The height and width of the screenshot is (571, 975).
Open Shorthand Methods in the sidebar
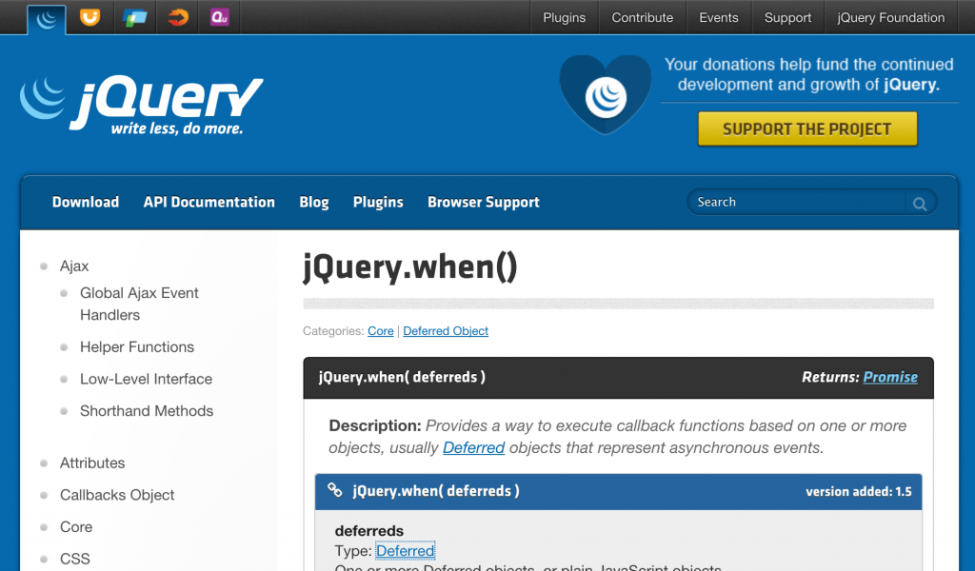point(147,411)
